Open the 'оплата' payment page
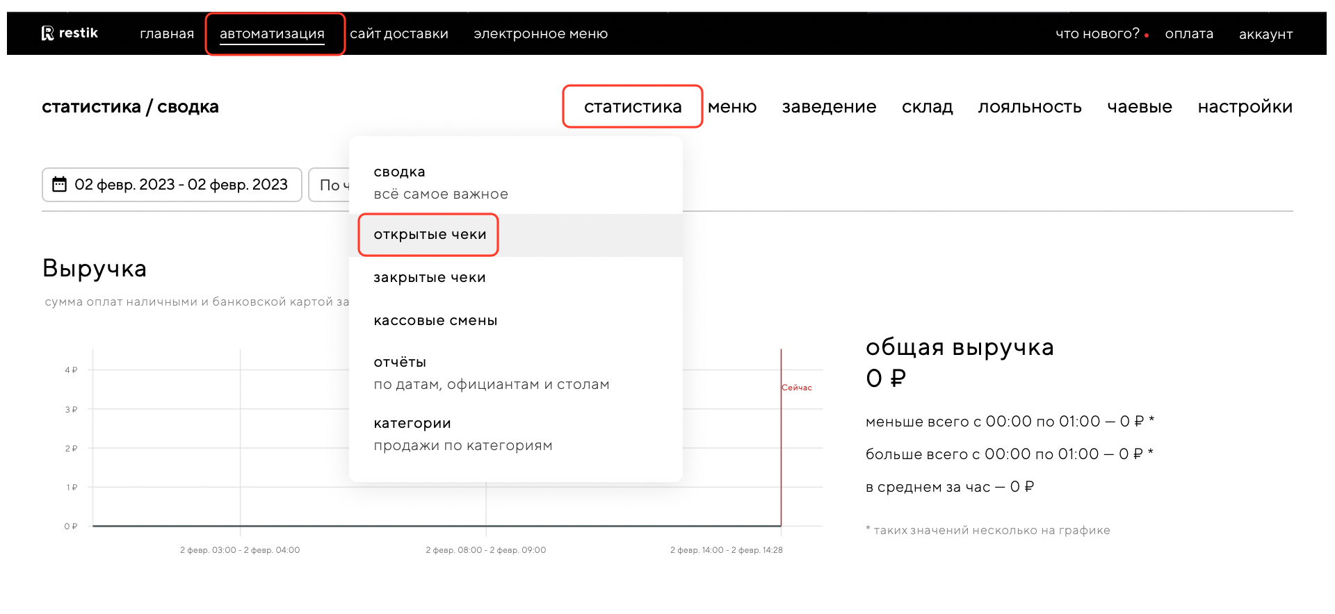 click(x=1188, y=34)
